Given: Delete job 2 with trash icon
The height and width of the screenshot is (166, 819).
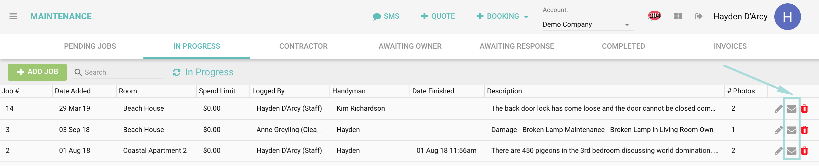Looking at the screenshot, I should (804, 151).
